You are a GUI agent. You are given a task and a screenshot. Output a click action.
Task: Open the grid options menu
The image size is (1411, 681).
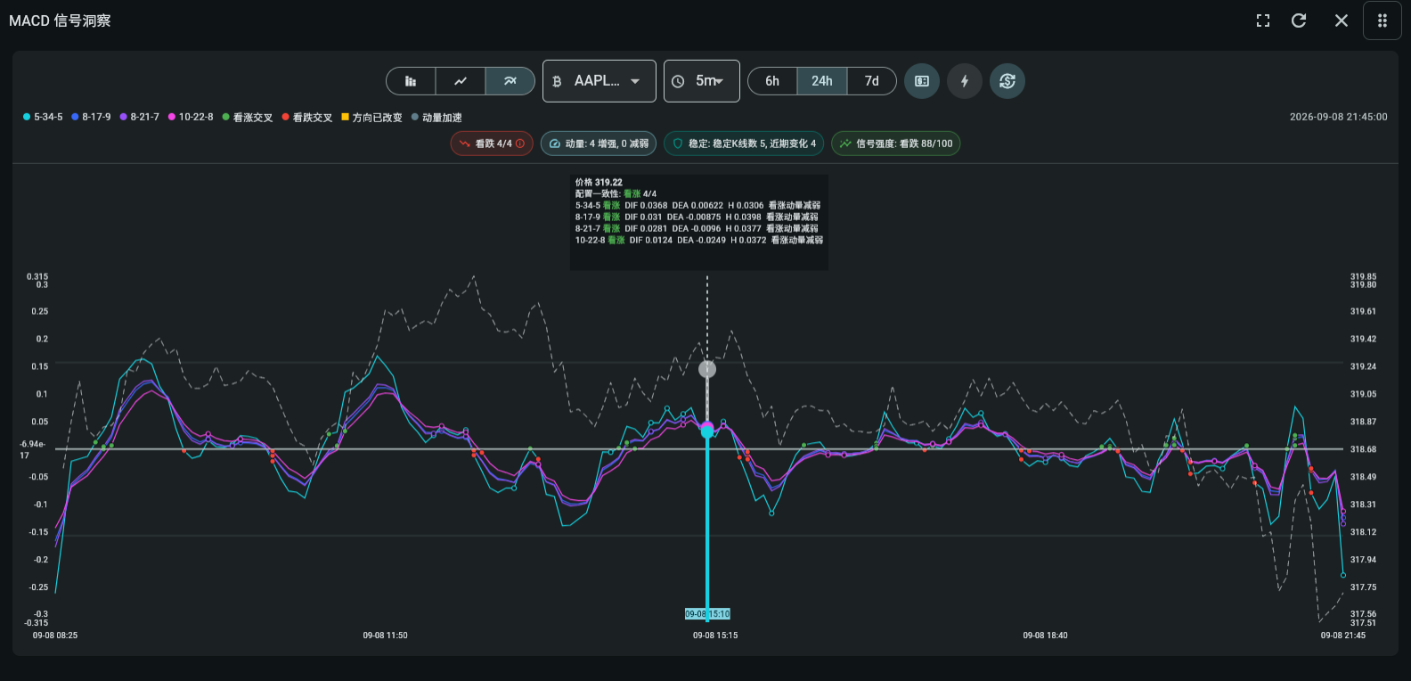point(1382,21)
